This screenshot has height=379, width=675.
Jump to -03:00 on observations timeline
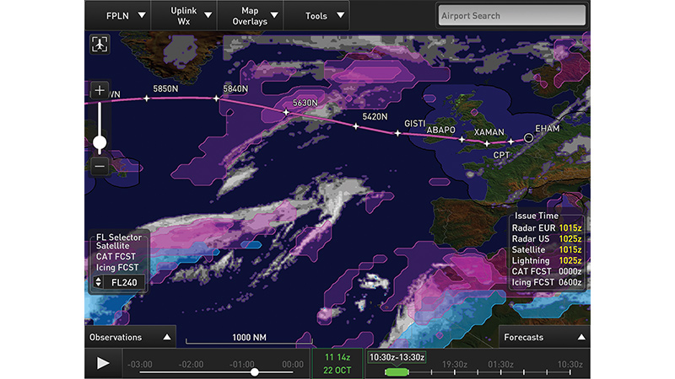(140, 365)
